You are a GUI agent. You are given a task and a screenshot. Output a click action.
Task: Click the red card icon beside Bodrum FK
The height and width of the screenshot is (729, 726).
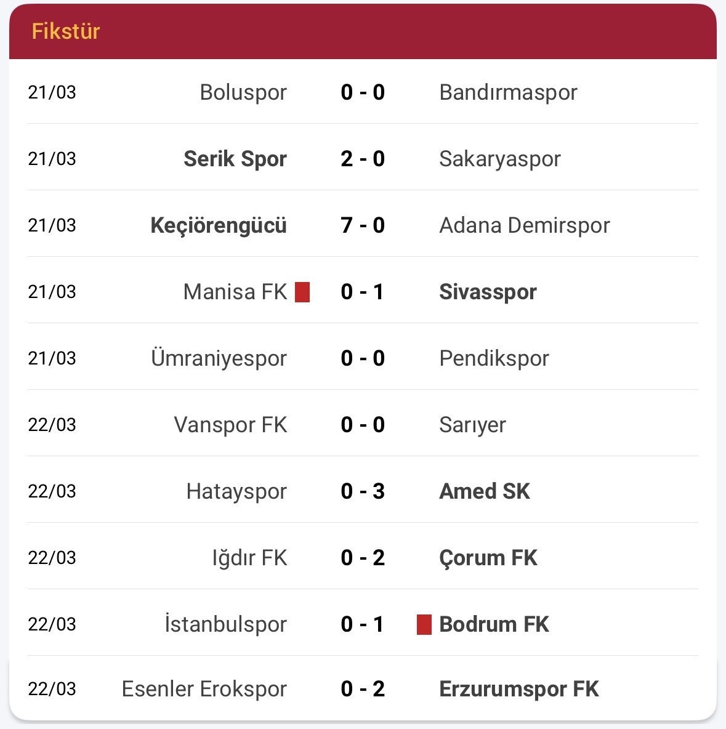point(424,624)
